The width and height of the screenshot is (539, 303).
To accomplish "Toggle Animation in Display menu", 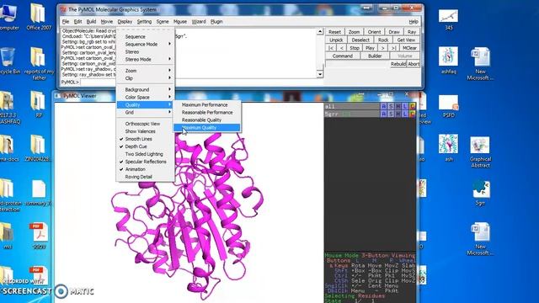I will point(135,169).
